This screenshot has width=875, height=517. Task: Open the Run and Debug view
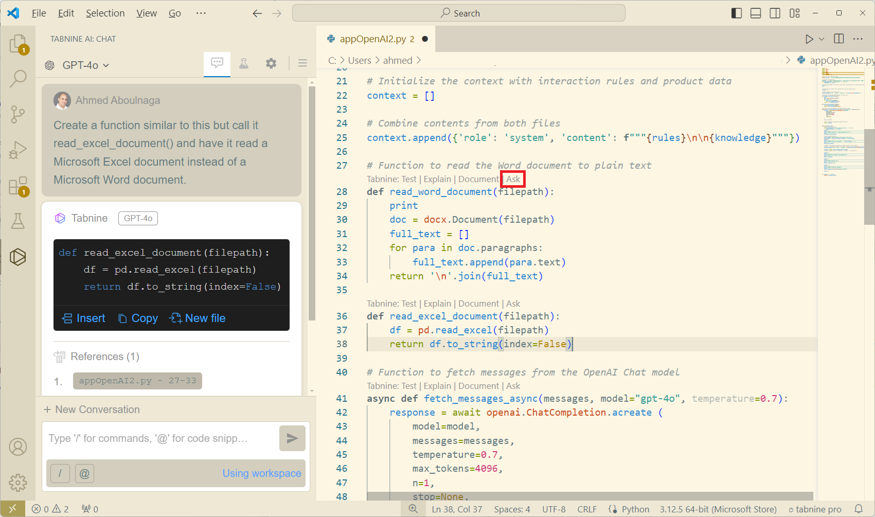(18, 150)
